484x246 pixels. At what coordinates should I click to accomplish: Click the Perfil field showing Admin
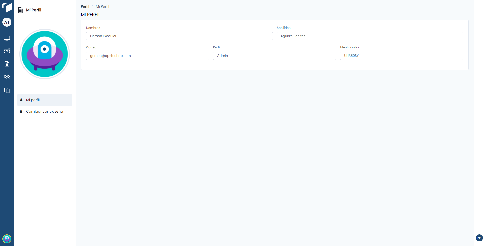[x=275, y=56]
